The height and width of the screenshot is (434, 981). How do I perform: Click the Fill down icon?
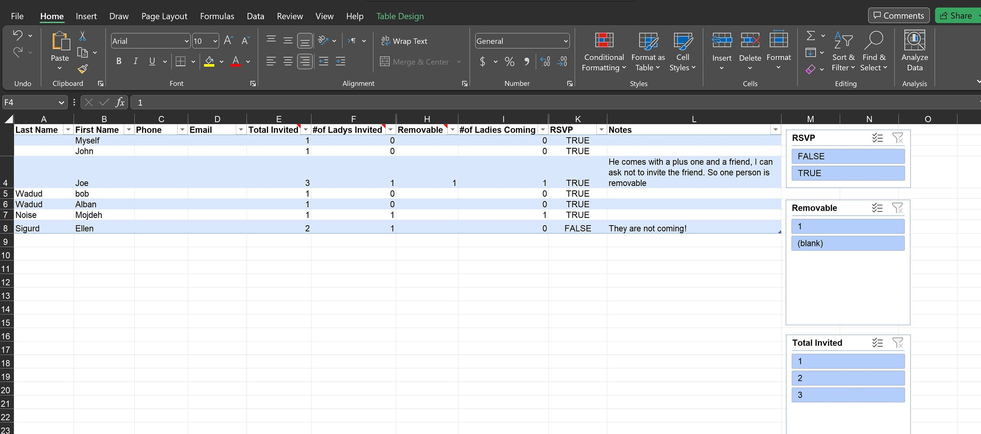(811, 52)
